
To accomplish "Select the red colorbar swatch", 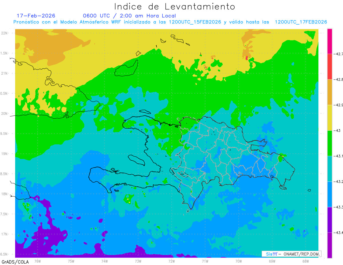I will point(330,67).
